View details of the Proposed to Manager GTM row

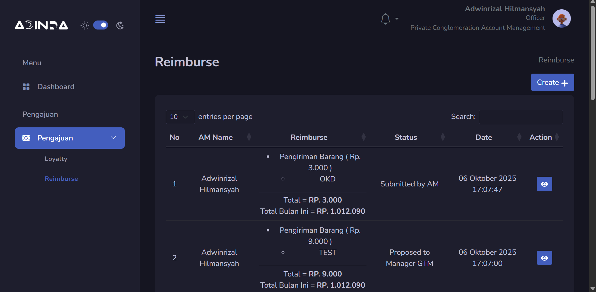click(x=544, y=258)
